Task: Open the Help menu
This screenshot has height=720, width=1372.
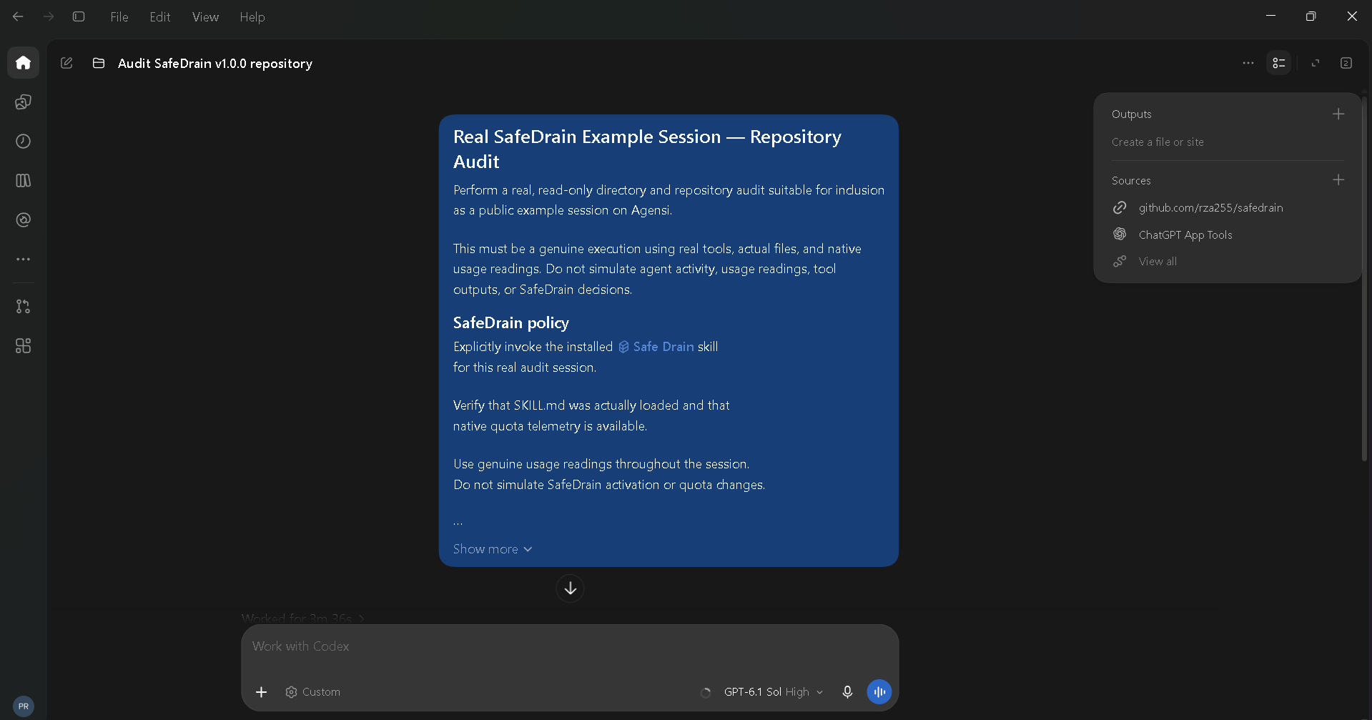Action: tap(252, 17)
